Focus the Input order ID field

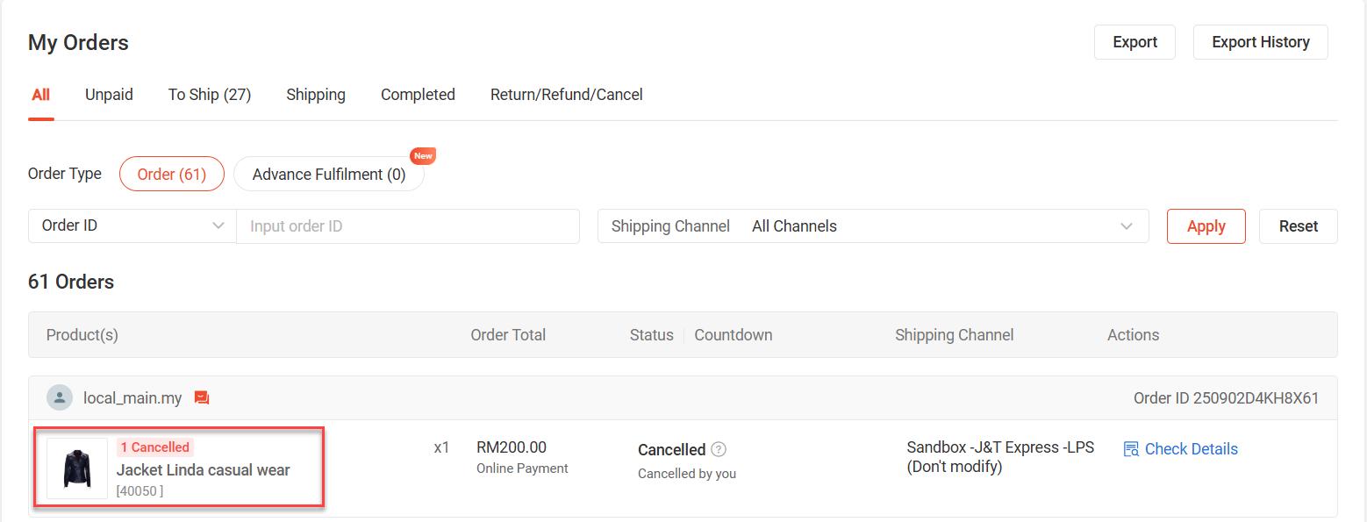tap(408, 226)
